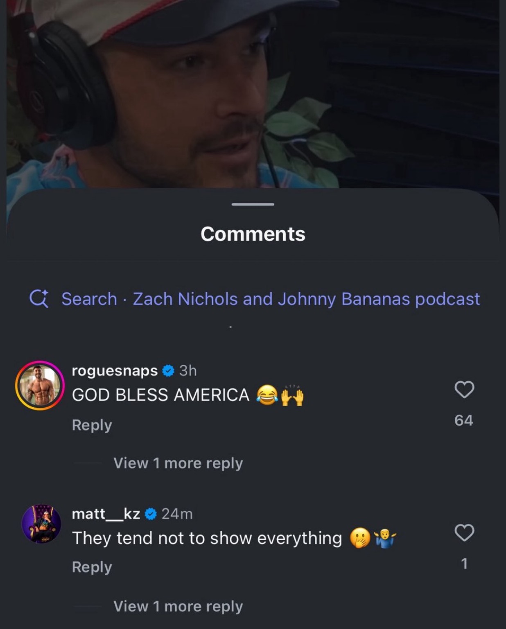Viewport: 506px width, 629px height.
Task: Open matt__kz profile avatar
Action: click(41, 523)
